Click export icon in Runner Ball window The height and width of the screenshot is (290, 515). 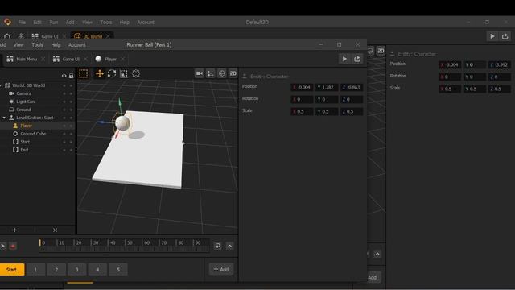[x=357, y=59]
